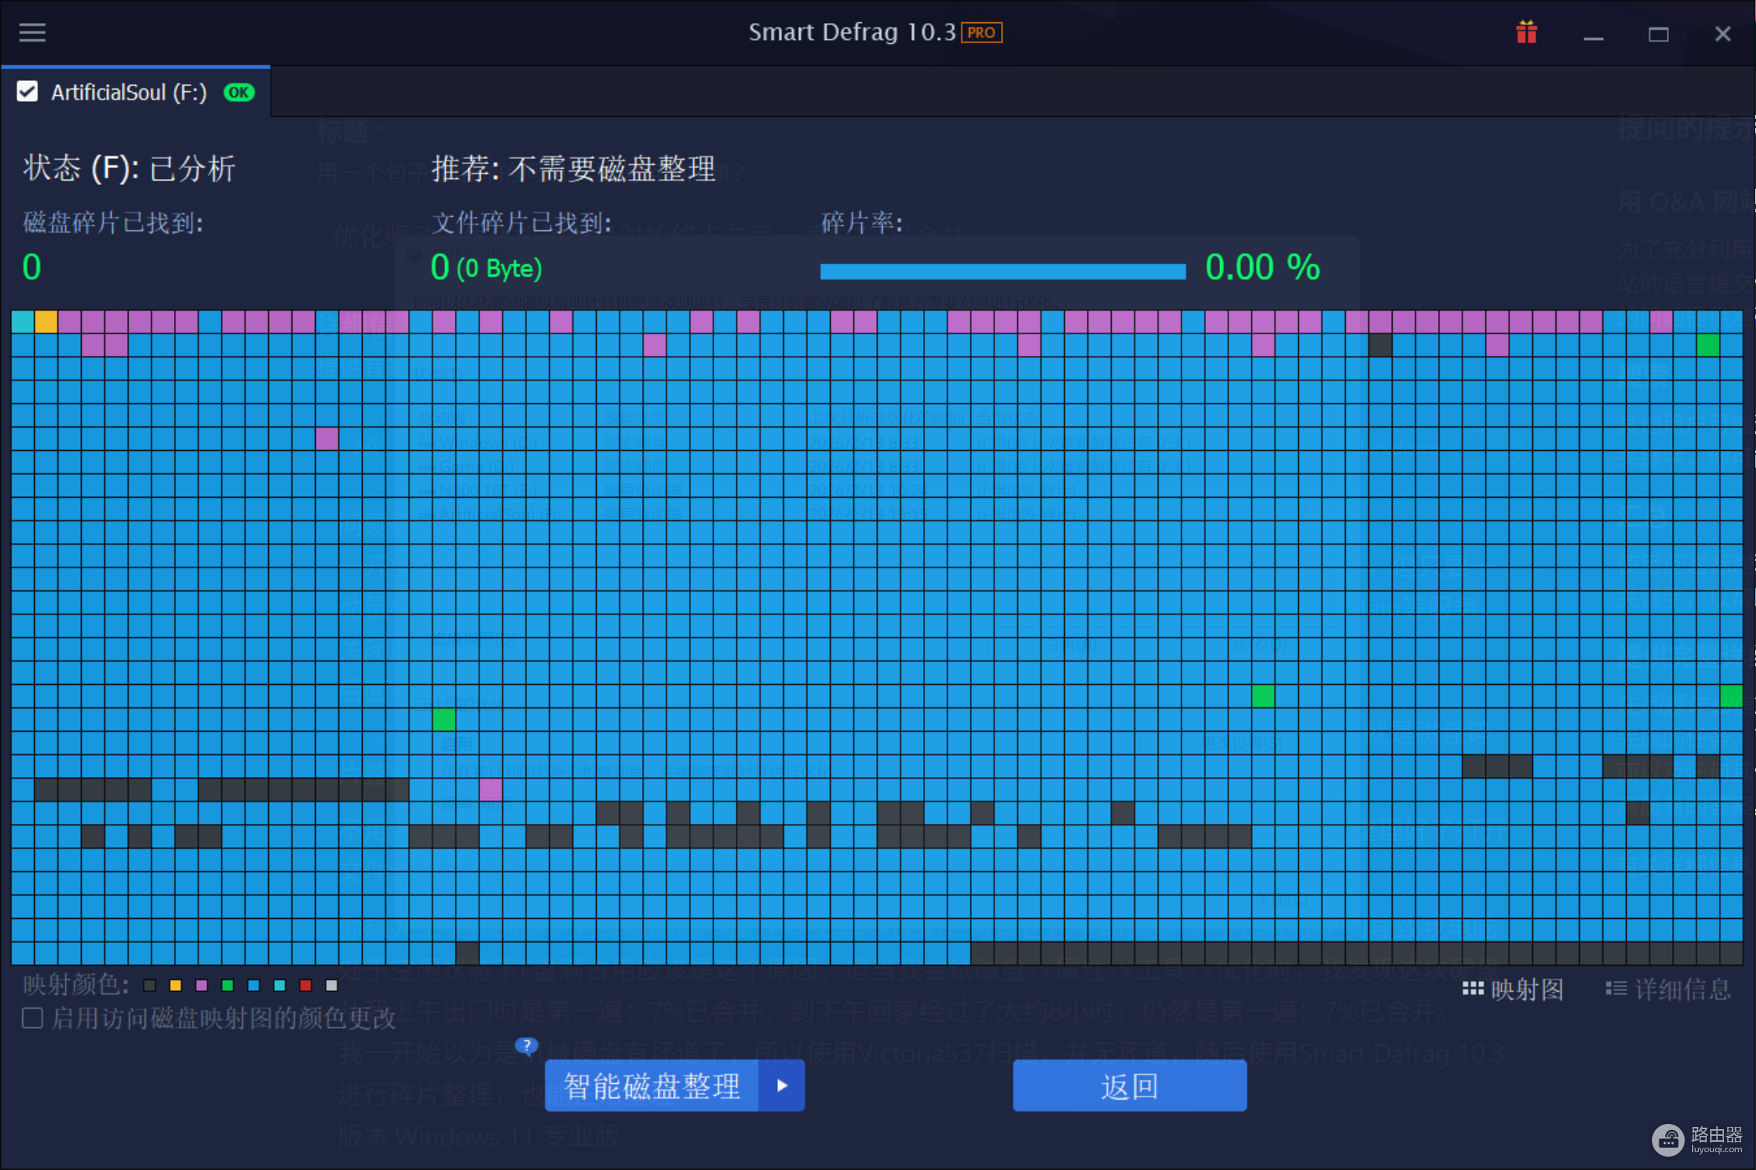Click the red map color swatch

click(x=305, y=986)
